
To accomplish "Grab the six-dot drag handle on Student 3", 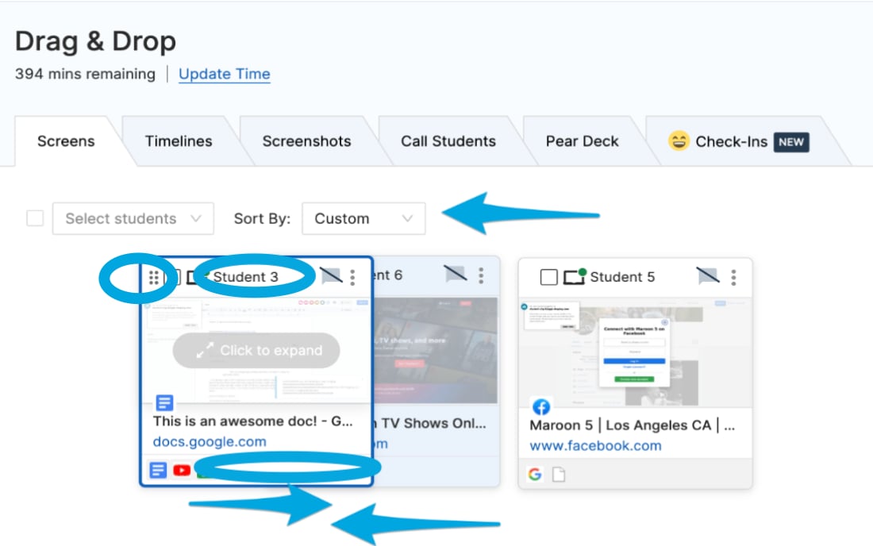I will 154,277.
